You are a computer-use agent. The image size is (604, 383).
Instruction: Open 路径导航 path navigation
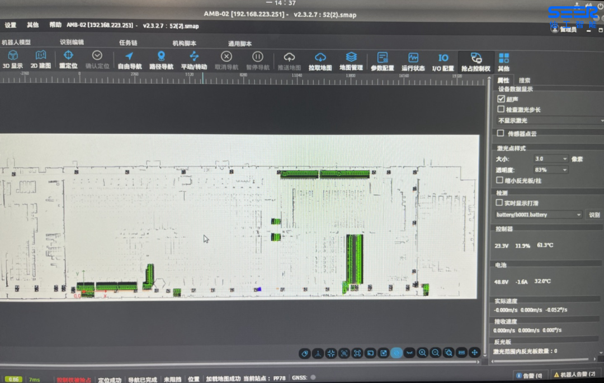pos(161,60)
